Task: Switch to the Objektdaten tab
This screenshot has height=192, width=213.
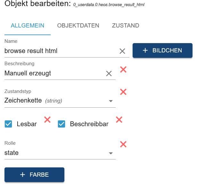Action: coord(78,26)
